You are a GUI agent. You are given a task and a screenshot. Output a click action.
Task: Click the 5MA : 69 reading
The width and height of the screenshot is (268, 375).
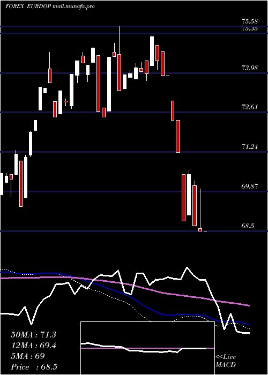point(28,356)
